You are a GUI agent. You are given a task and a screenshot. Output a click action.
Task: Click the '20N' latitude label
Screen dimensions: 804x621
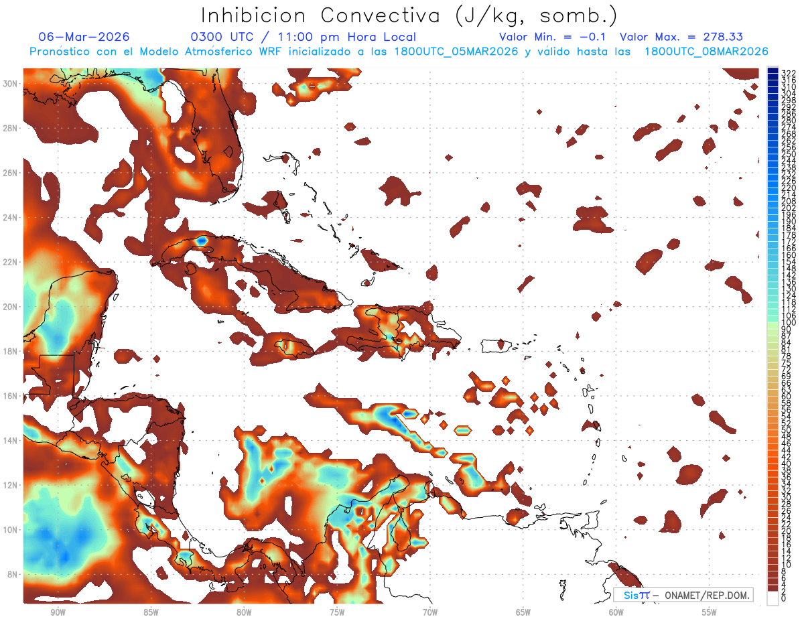click(11, 307)
